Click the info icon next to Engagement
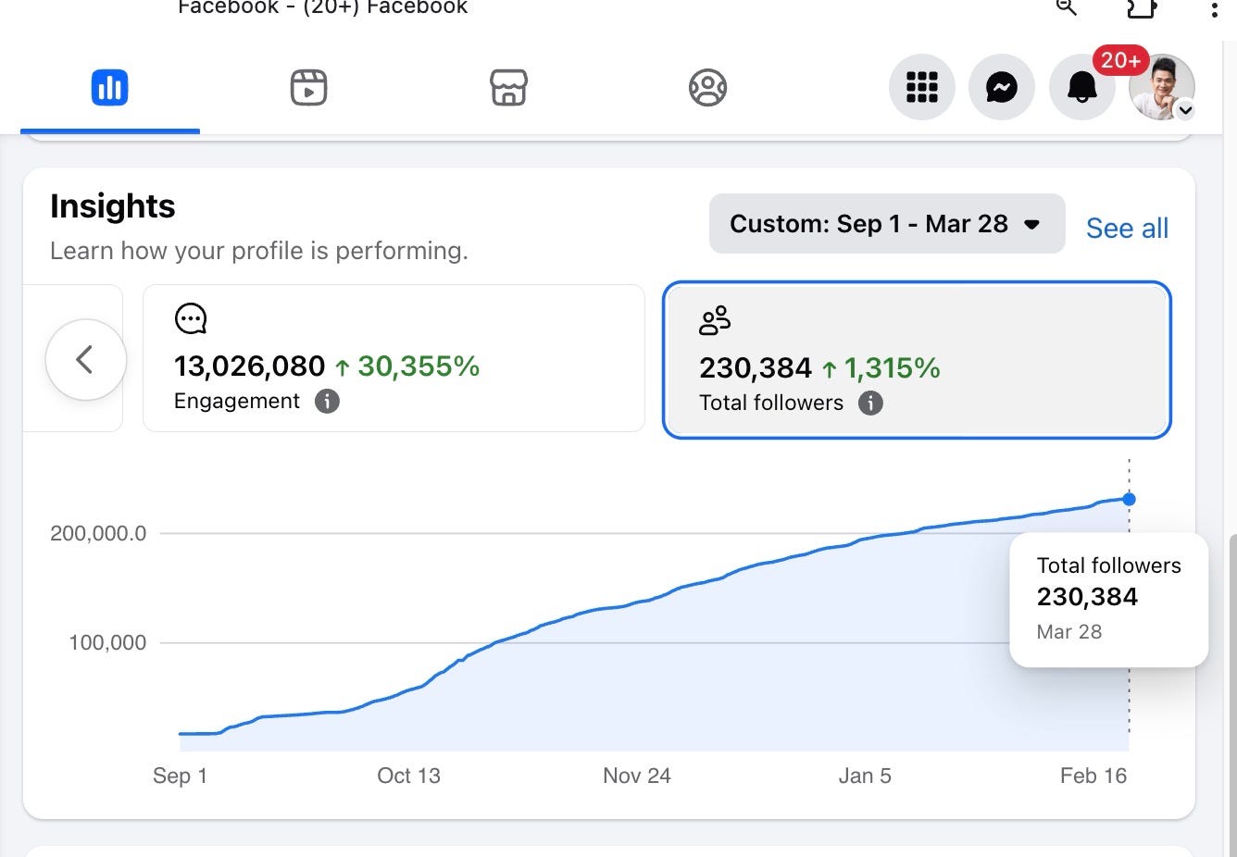The image size is (1237, 857). coord(327,401)
